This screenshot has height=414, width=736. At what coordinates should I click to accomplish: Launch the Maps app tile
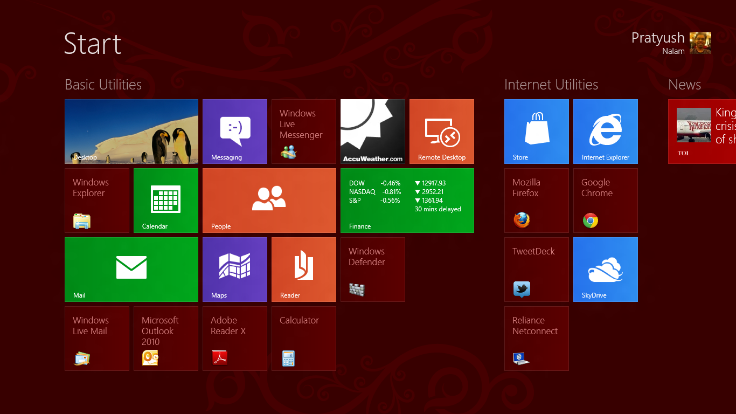235,270
